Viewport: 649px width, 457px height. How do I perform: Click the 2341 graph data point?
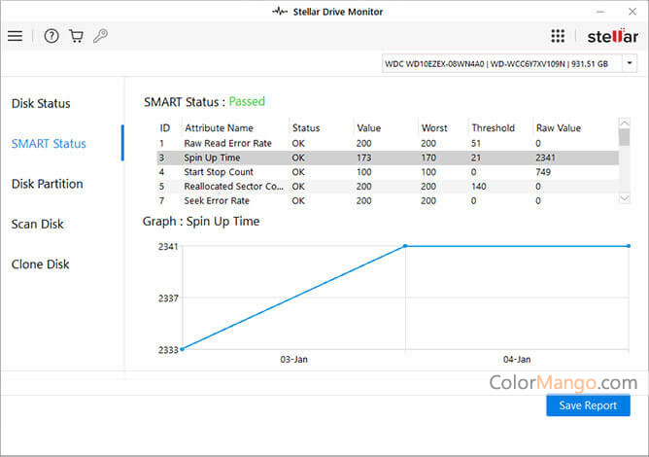tap(405, 246)
